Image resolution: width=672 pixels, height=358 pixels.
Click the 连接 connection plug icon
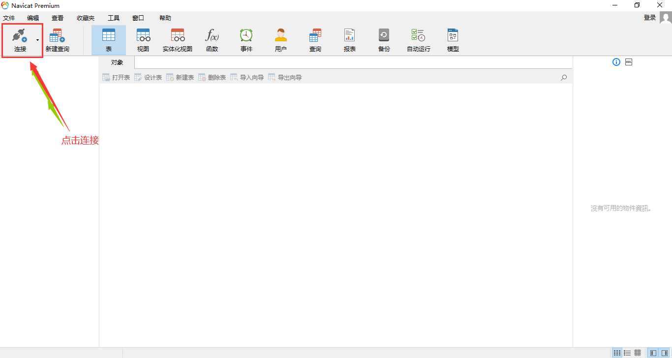[x=20, y=35]
